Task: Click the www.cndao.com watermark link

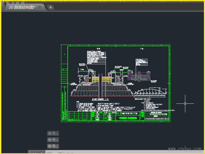Action: 184,149
